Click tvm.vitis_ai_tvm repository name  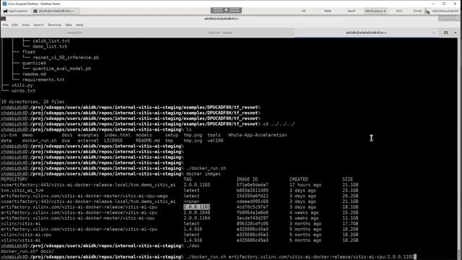[22, 191]
